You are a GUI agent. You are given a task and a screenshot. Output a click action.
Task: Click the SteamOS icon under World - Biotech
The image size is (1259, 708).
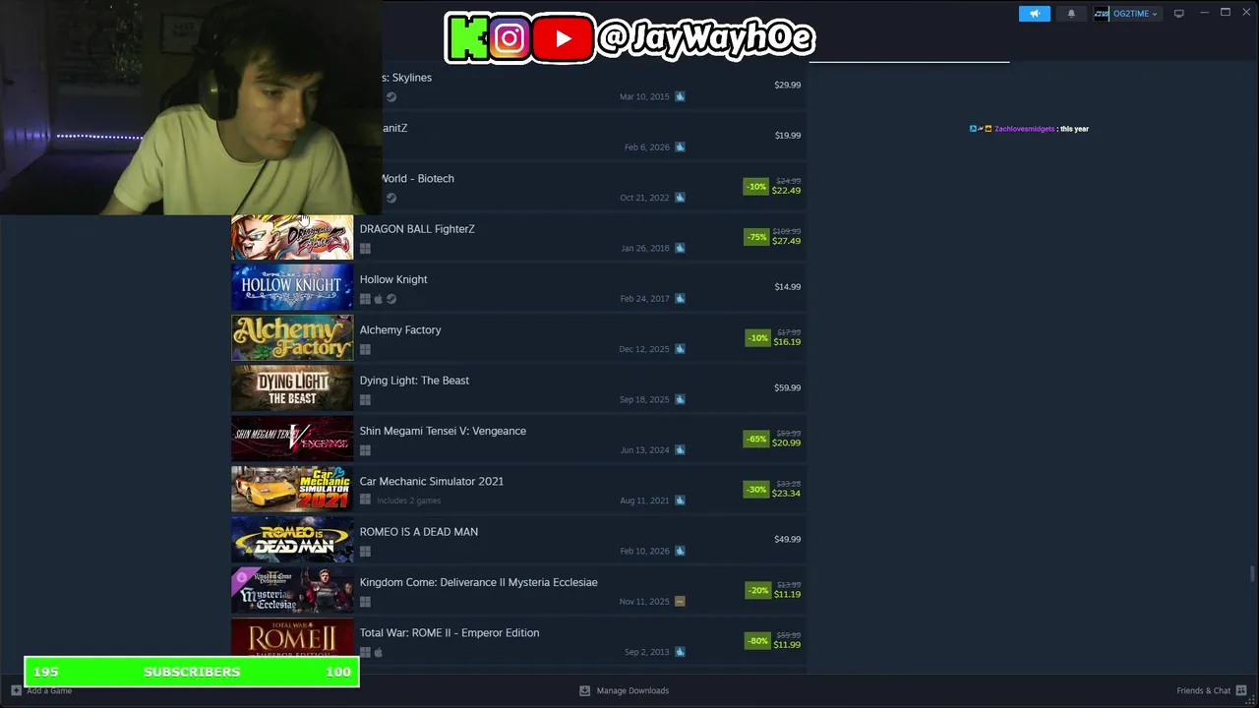click(x=390, y=198)
